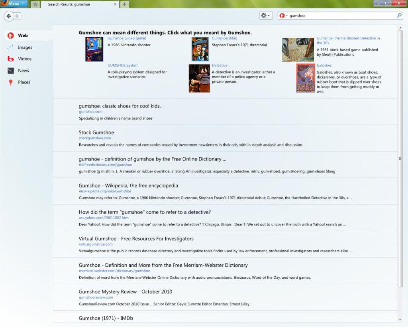Open the home tab icon

click(35, 4)
